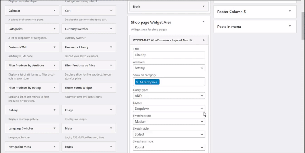Screen dimensions: 305x153
Task: Expand the Footer Column 5 area
Action: tap(290, 11)
